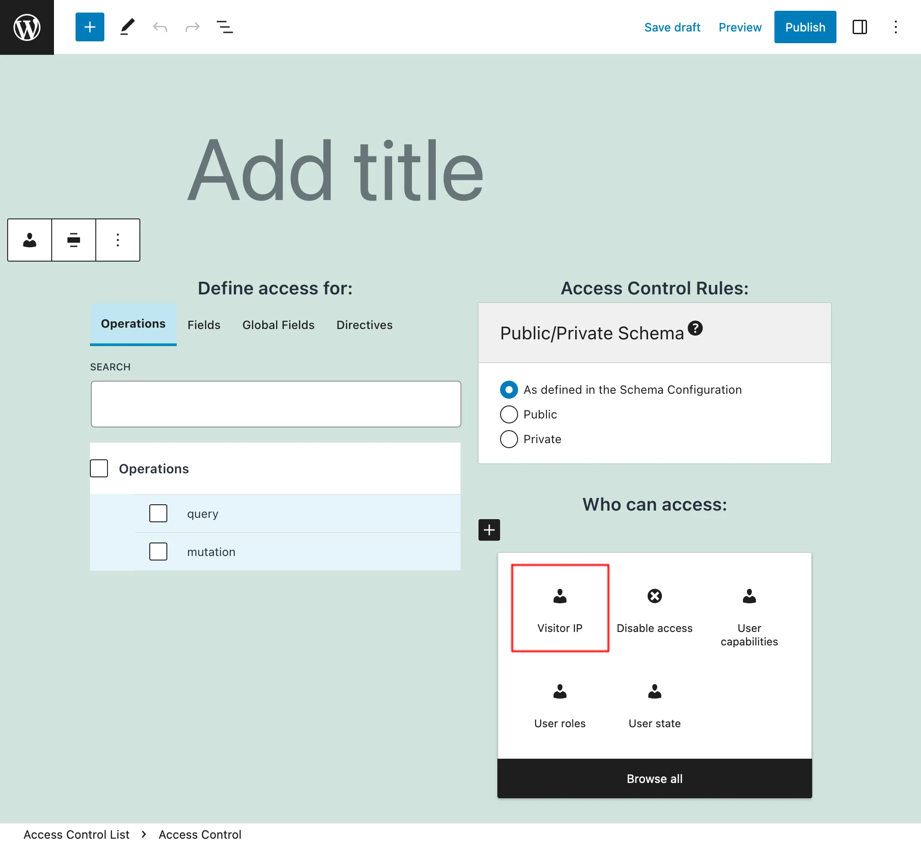Screen dimensions: 921x845
Task: Select the Tools pencil icon
Action: tap(127, 27)
